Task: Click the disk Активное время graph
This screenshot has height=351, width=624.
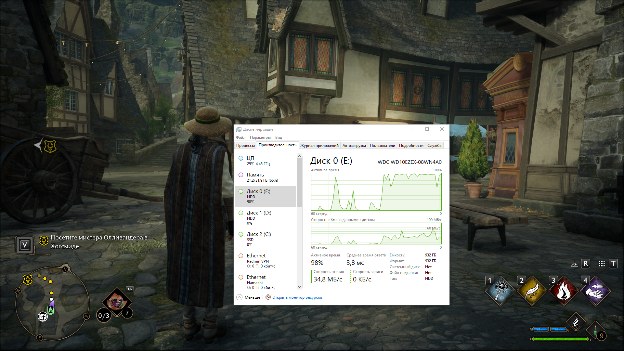Action: tap(376, 192)
